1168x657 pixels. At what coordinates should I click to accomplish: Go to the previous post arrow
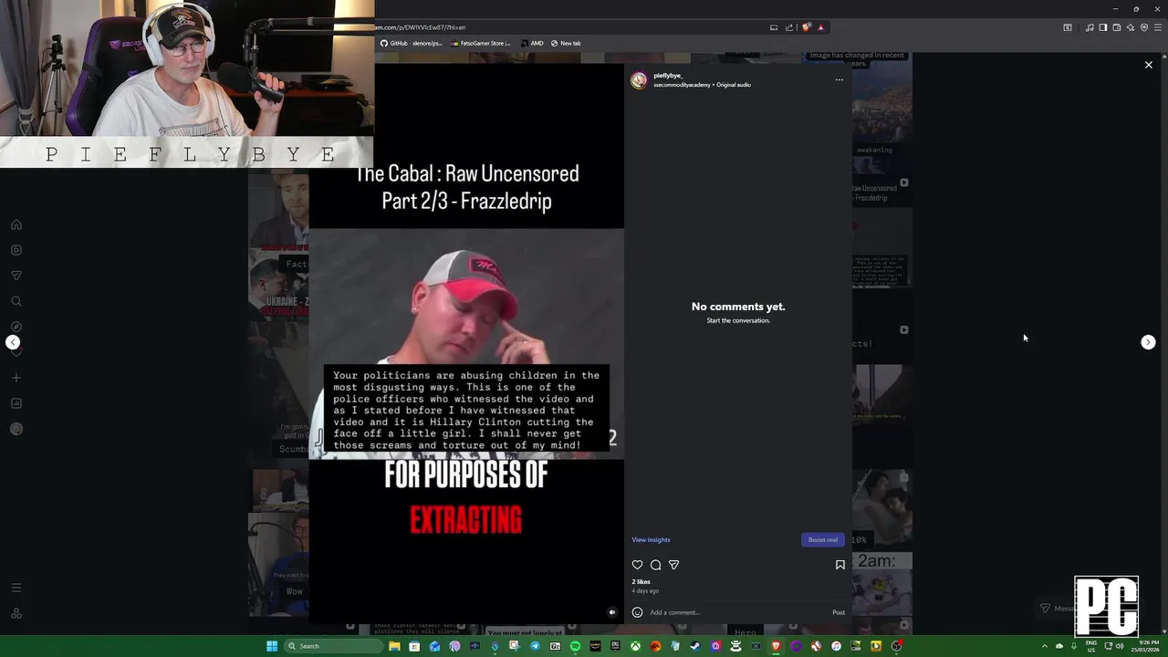point(13,342)
